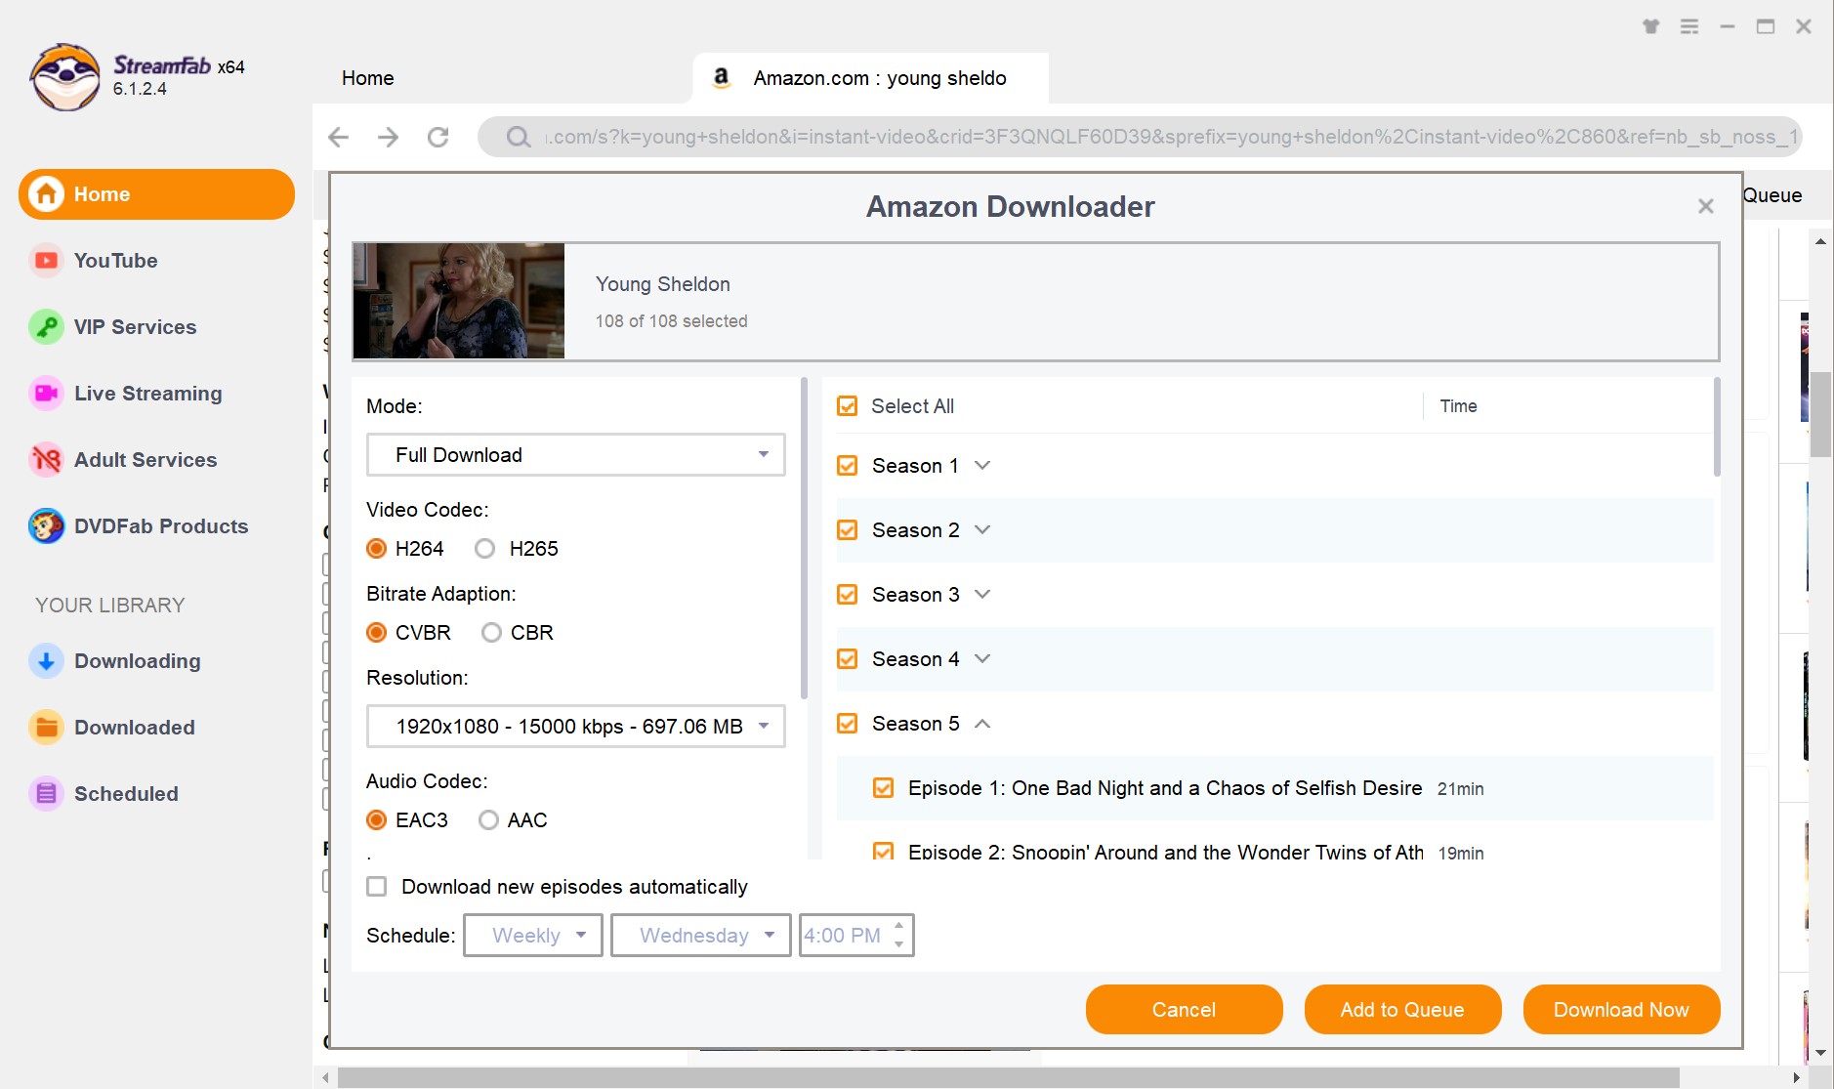Uncheck the Season 4 checkbox
The height and width of the screenshot is (1089, 1834).
click(x=848, y=659)
